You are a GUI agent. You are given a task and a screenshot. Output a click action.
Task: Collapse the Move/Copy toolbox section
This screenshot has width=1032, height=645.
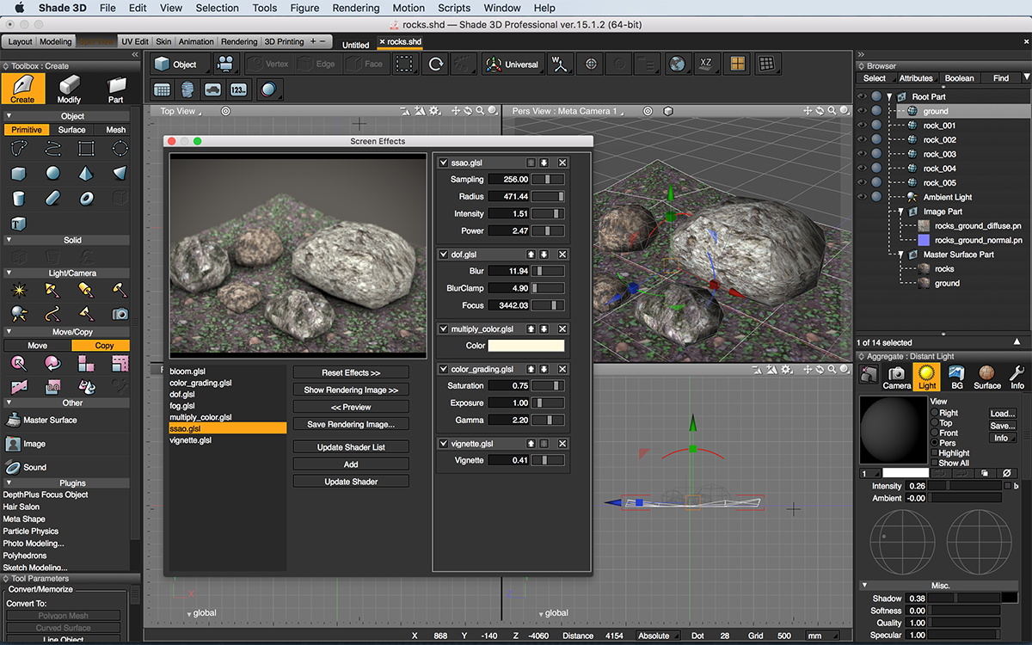[9, 331]
